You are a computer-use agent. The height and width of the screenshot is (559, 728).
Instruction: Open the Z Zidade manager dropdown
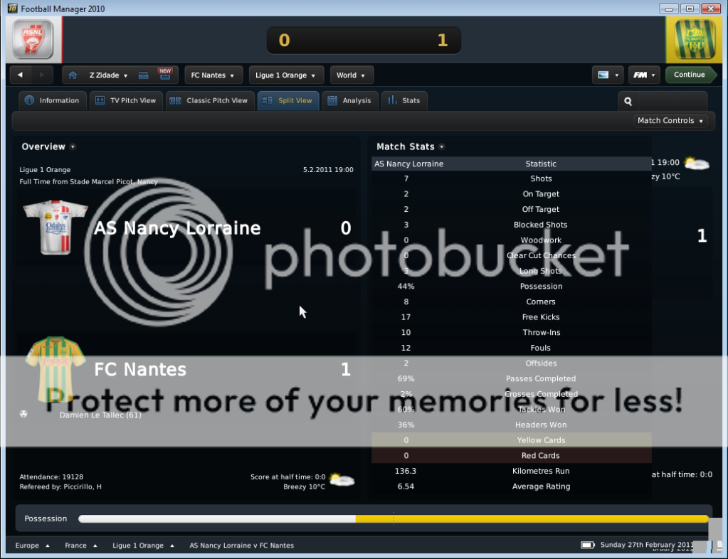(108, 75)
